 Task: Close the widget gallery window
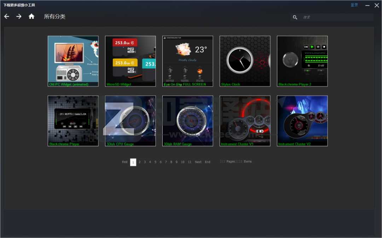377,5
